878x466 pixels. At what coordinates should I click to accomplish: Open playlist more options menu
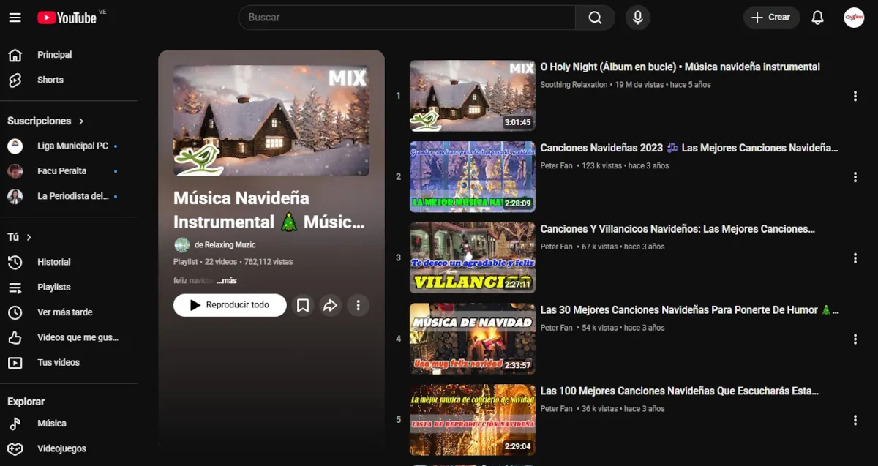pyautogui.click(x=358, y=305)
